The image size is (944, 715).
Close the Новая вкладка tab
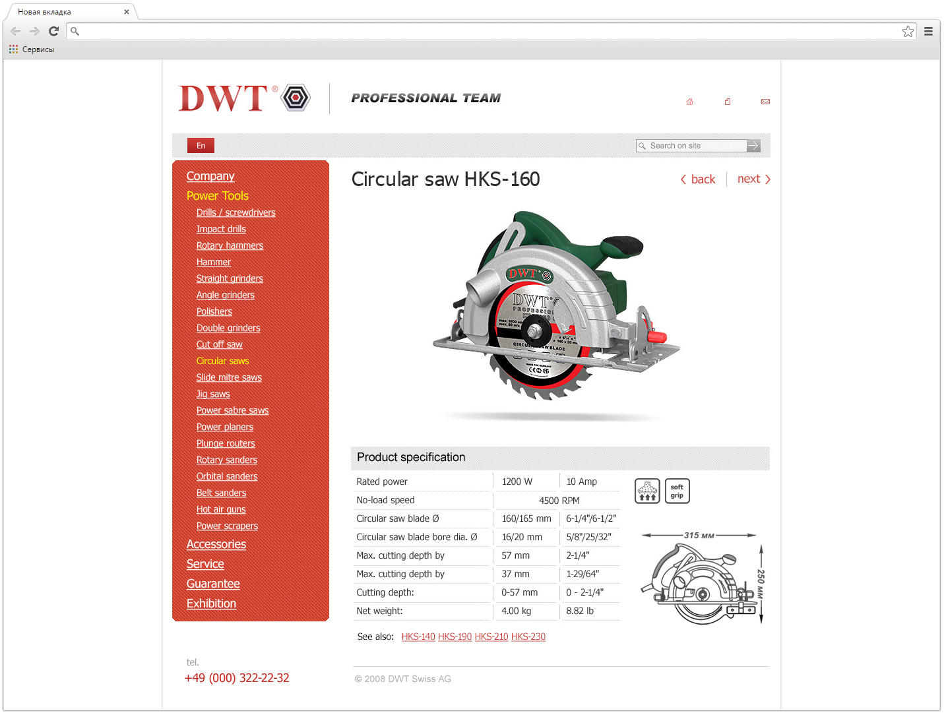click(x=127, y=12)
